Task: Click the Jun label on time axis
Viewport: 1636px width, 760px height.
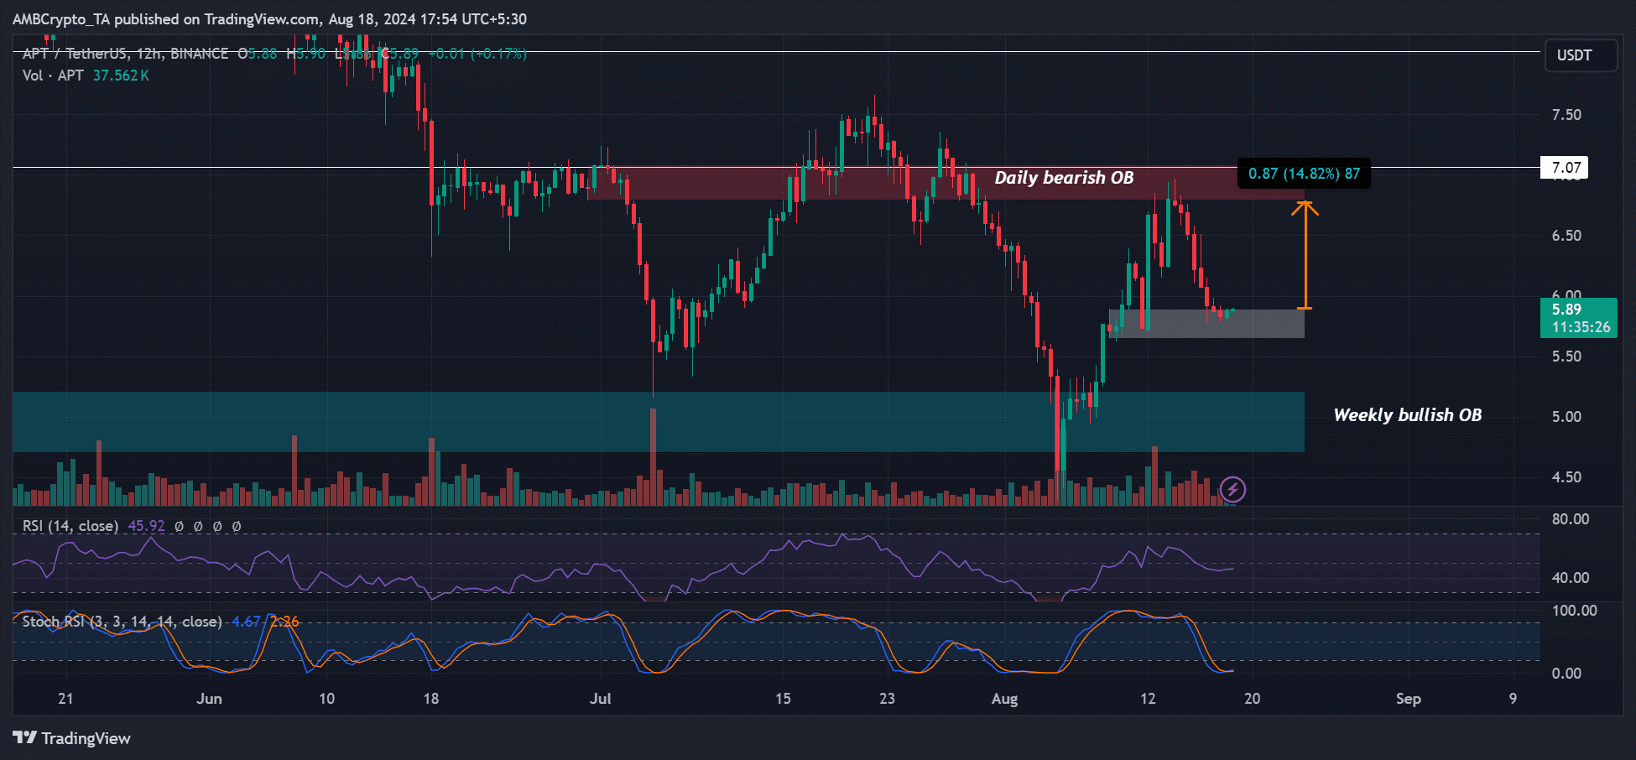Action: point(209,699)
